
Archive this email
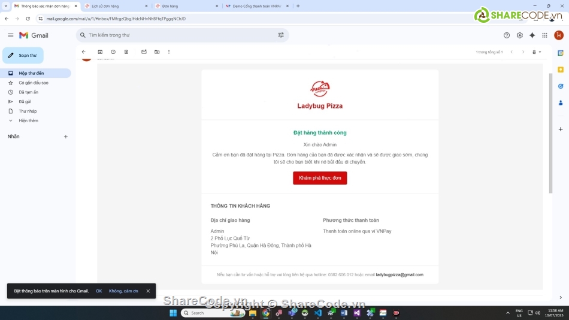(x=100, y=52)
